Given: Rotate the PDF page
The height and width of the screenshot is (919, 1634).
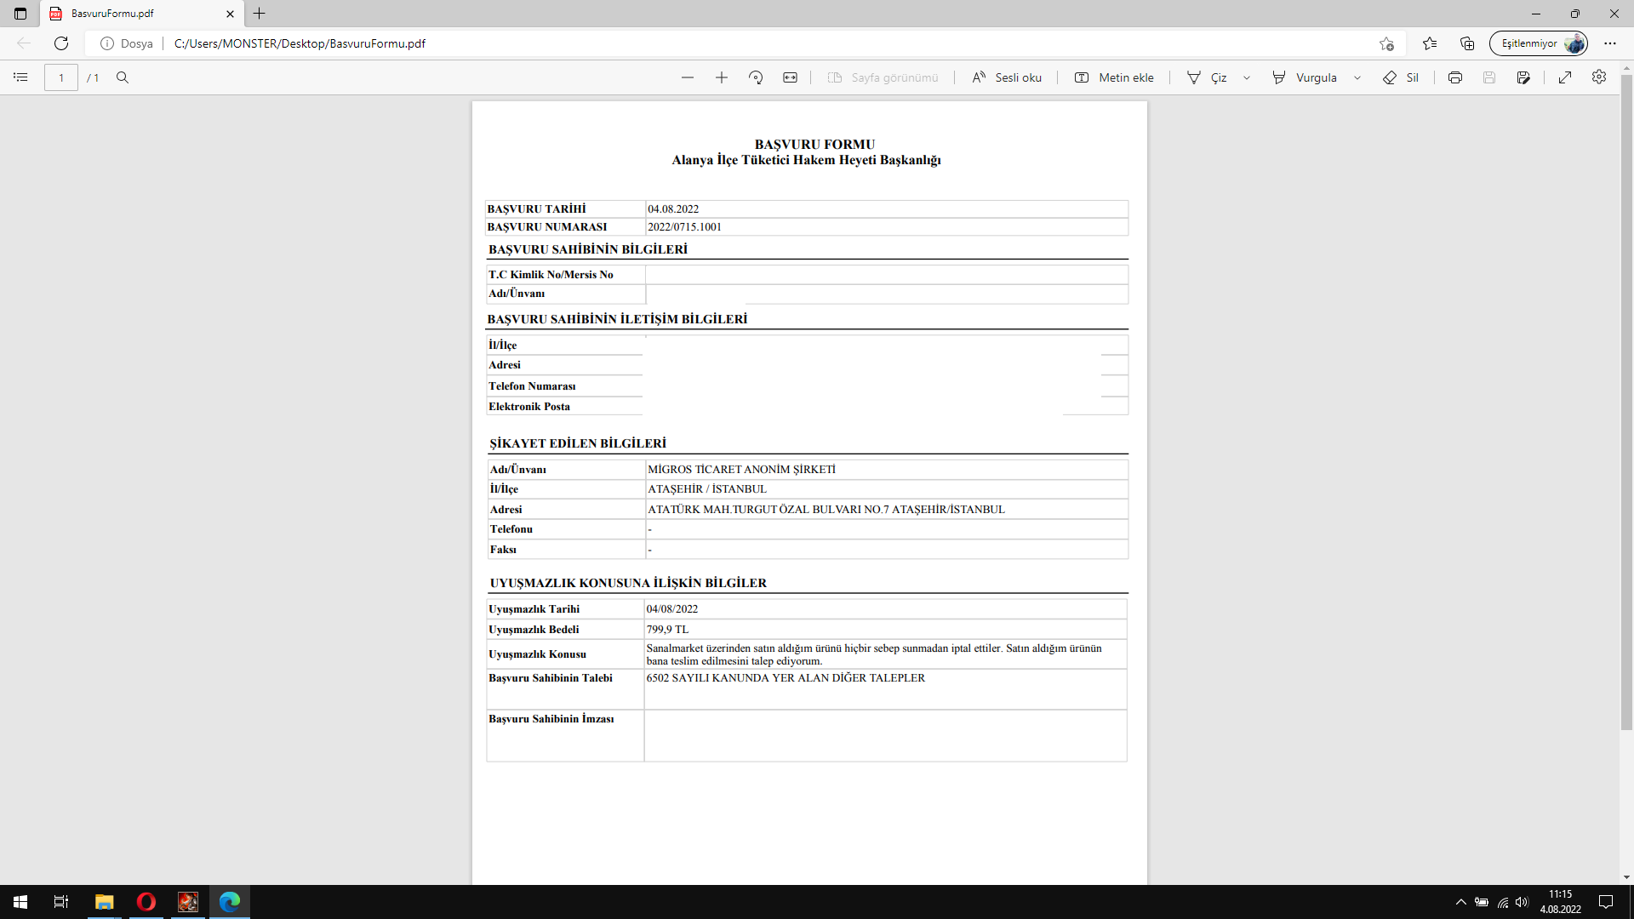Looking at the screenshot, I should (x=756, y=77).
